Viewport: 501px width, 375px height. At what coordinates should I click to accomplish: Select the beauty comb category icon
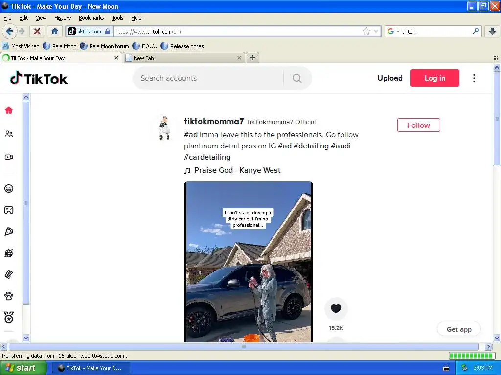tap(9, 274)
